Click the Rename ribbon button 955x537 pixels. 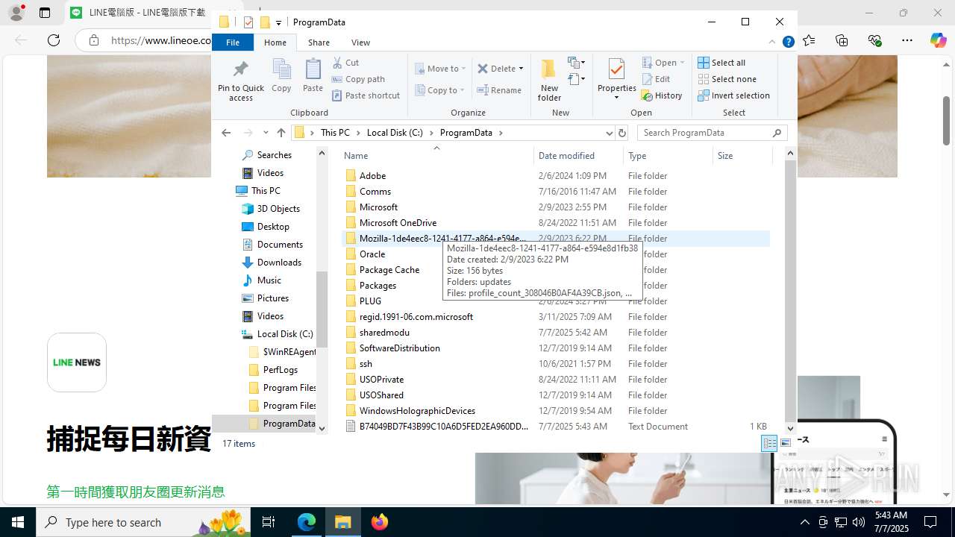(499, 90)
